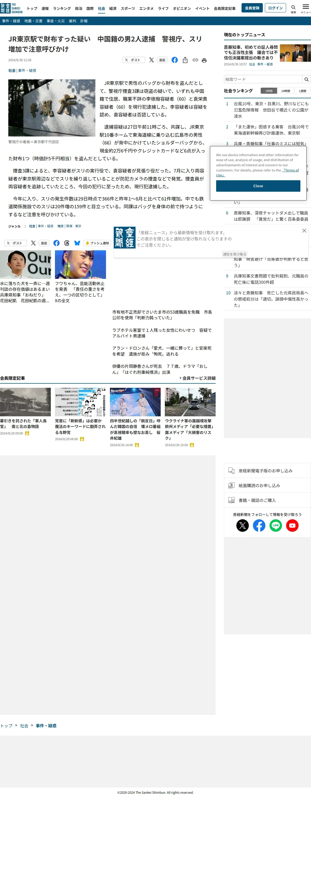The height and width of the screenshot is (884, 311).
Task: Open Sankei YouTube channel icon
Action: click(292, 525)
